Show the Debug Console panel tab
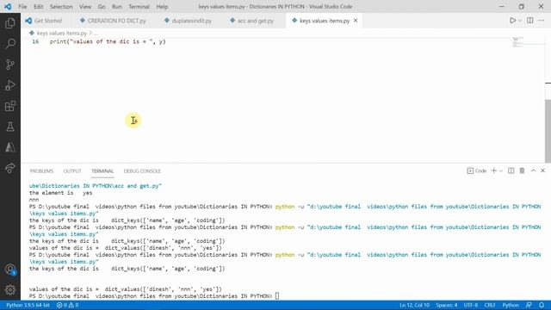This screenshot has height=310, width=551. click(142, 171)
